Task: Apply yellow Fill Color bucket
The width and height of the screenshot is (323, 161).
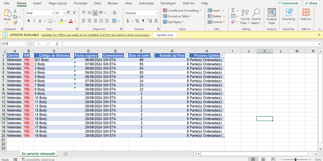Action: point(61,21)
